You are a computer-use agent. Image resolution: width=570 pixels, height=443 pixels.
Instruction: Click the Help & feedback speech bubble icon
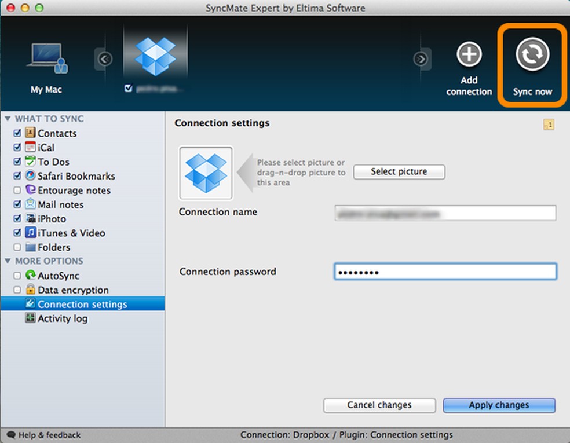click(x=11, y=435)
